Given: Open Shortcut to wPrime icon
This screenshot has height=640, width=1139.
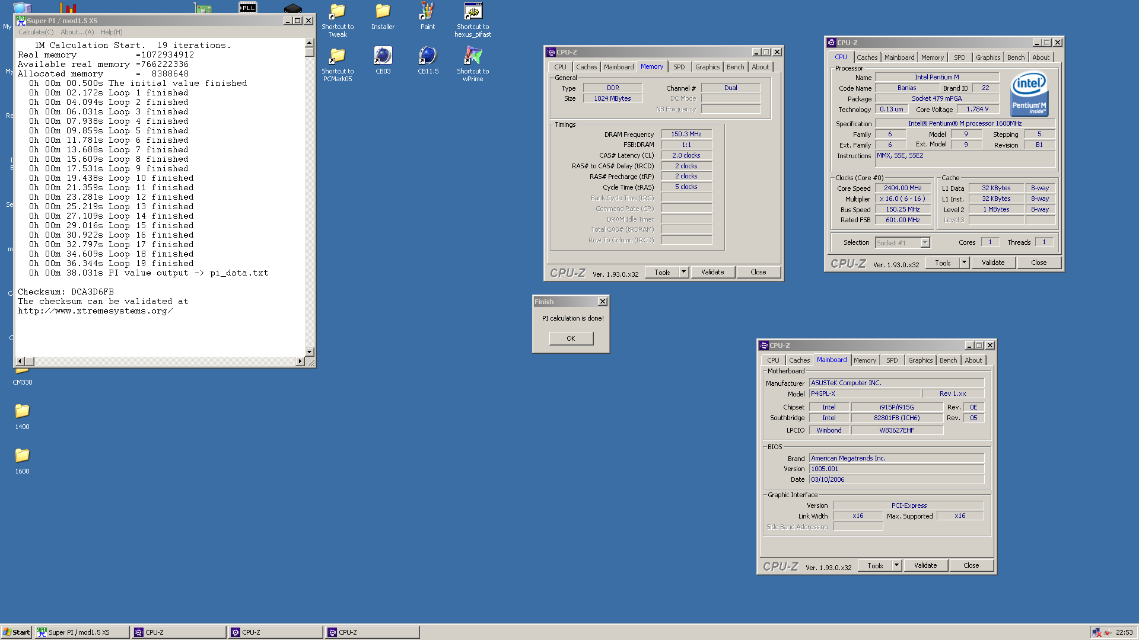Looking at the screenshot, I should click(473, 64).
